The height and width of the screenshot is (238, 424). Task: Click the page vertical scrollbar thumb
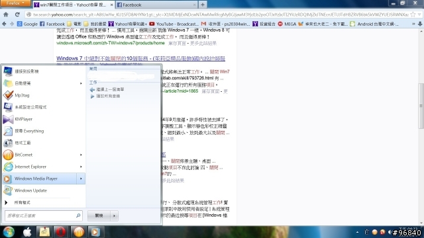click(421, 106)
